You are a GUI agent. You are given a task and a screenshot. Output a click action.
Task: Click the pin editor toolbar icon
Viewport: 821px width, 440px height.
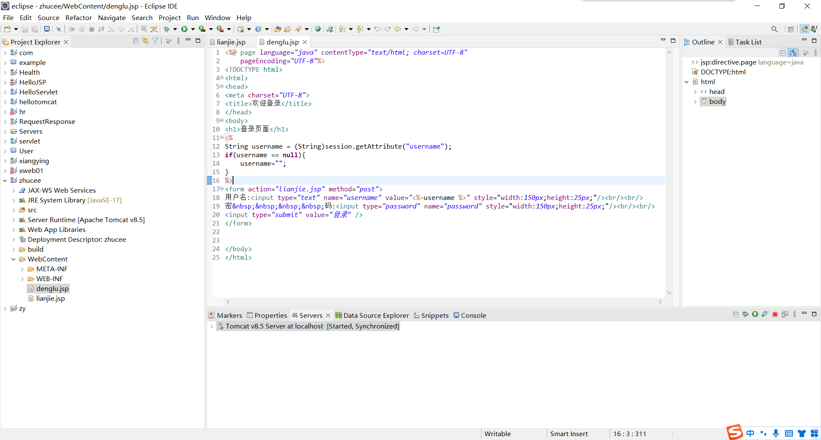pyautogui.click(x=436, y=29)
